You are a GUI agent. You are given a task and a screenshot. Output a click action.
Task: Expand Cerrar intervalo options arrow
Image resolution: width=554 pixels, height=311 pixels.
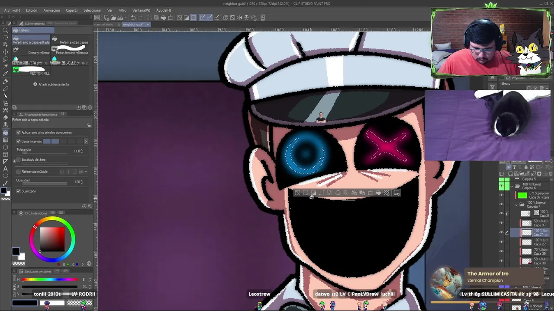point(86,141)
